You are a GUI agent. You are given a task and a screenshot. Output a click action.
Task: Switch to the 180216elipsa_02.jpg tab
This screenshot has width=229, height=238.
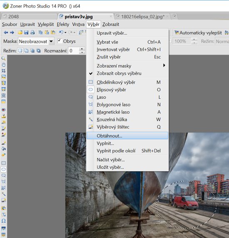click(142, 17)
